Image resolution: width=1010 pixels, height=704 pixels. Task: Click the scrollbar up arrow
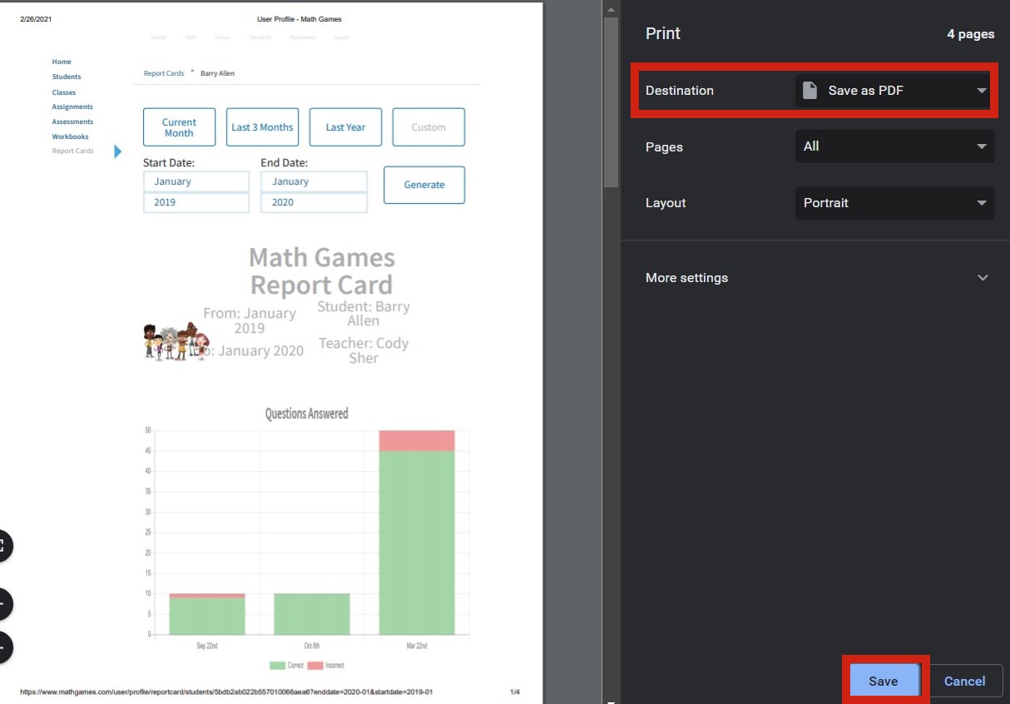[611, 10]
